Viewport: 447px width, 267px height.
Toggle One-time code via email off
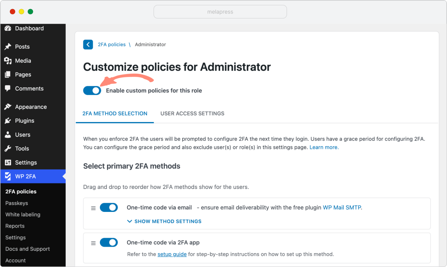[109, 208]
